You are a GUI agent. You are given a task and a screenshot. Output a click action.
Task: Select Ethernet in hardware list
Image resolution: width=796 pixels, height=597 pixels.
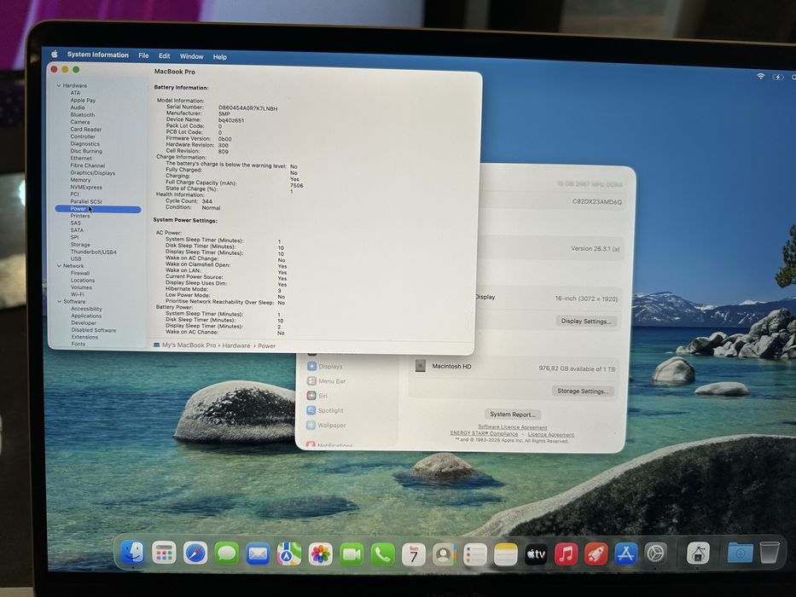(81, 158)
